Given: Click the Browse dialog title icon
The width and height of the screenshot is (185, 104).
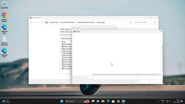Looking at the screenshot, I should pyautogui.click(x=74, y=31).
